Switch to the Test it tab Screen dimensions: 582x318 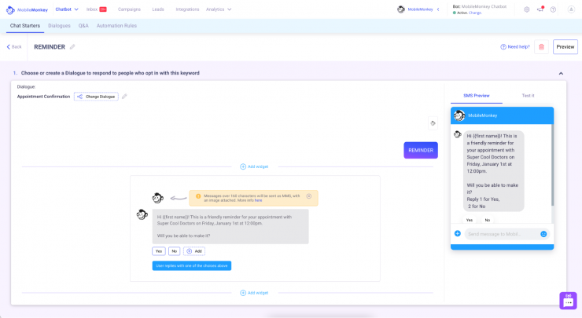[x=528, y=96]
